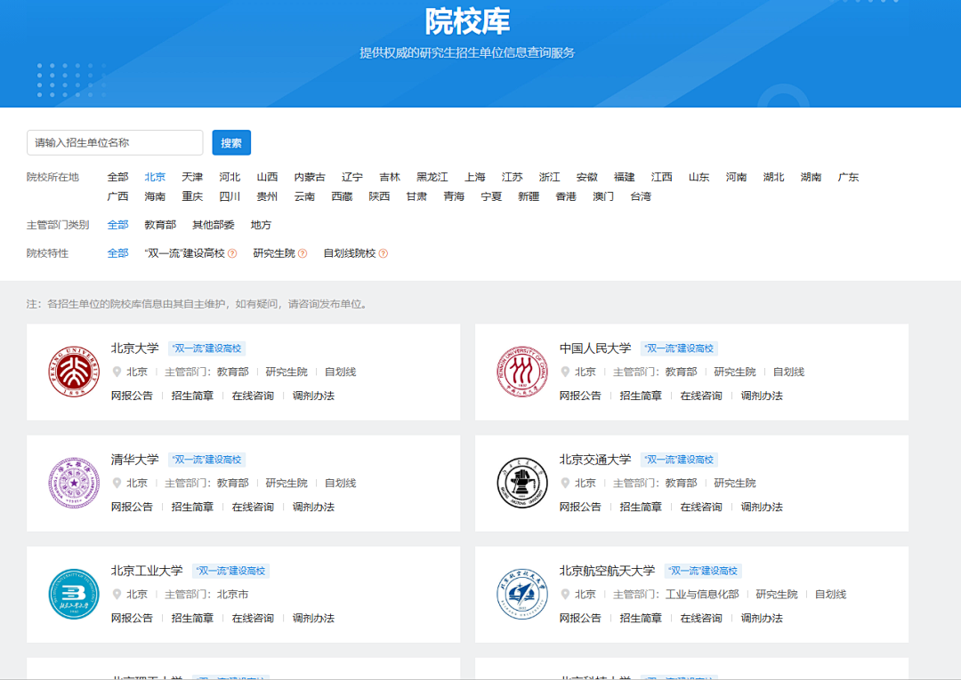The image size is (961, 680).
Task: Click location pin icon in 北京航空航天大学 card
Action: point(565,594)
